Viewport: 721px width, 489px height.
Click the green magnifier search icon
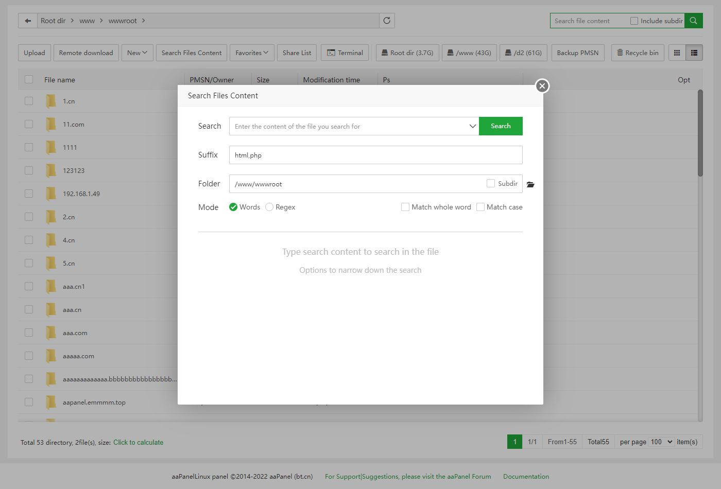[693, 21]
